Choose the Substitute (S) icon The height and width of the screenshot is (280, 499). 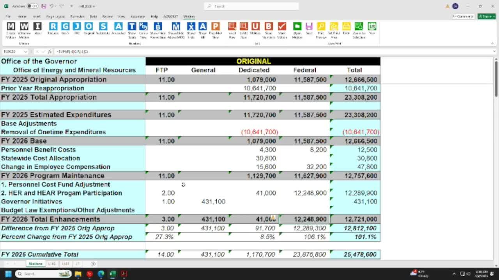(x=103, y=26)
